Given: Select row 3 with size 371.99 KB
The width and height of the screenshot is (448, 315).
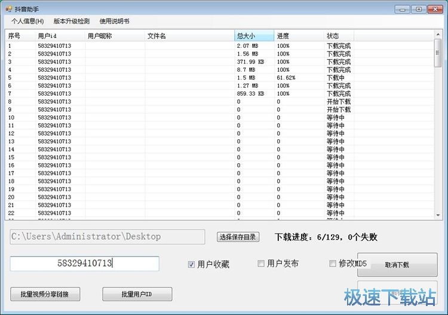Looking at the screenshot, I should tap(219, 62).
